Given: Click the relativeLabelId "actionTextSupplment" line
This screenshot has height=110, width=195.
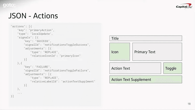Looking at the screenshot, I should click(x=63, y=81).
